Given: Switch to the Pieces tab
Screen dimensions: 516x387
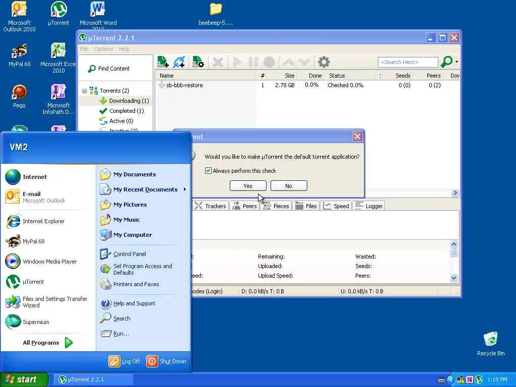Looking at the screenshot, I should [x=276, y=206].
